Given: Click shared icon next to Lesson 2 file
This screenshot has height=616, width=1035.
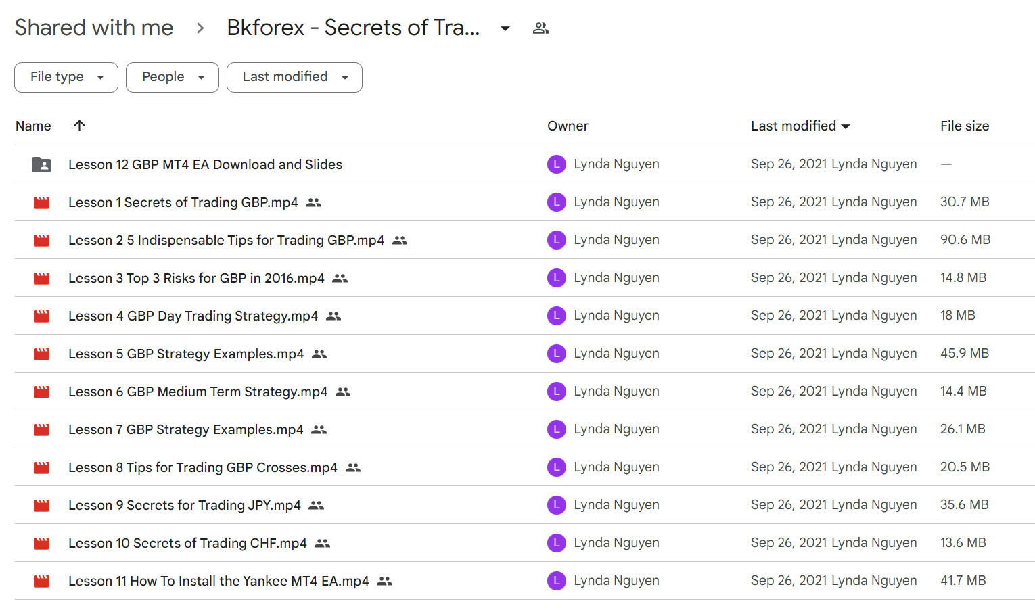Looking at the screenshot, I should (x=400, y=240).
